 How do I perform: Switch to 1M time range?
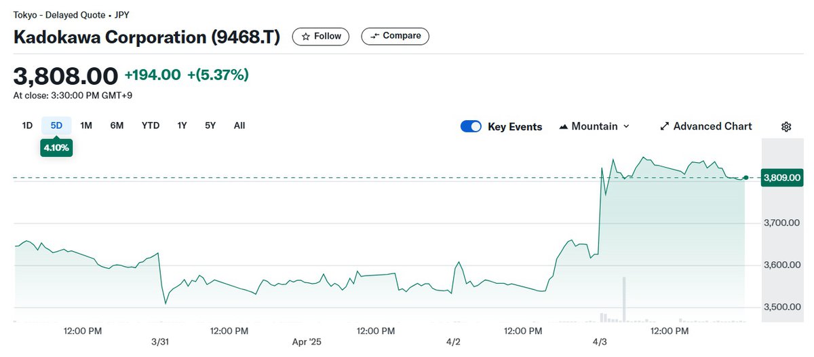pyautogui.click(x=86, y=126)
